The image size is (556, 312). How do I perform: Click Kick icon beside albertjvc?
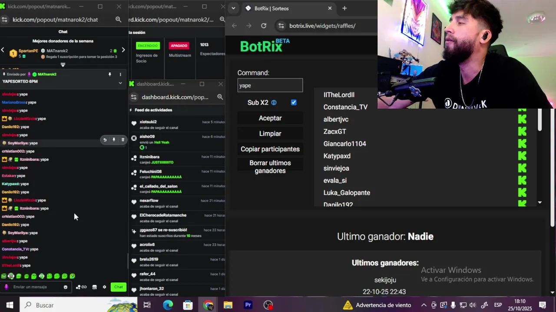tap(522, 119)
